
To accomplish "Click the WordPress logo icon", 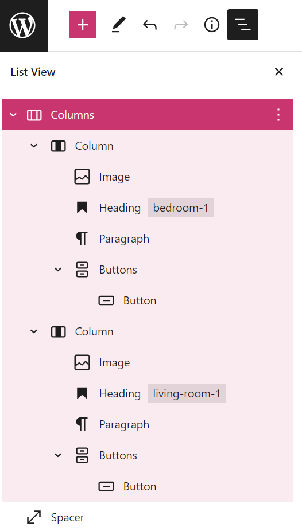I will click(22, 25).
